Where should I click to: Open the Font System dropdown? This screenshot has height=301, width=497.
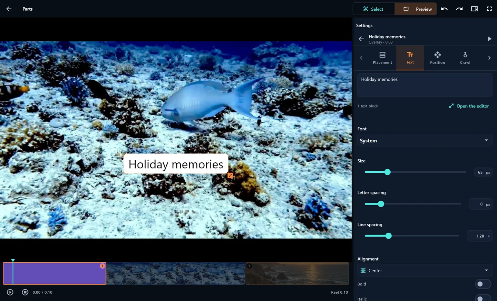pos(425,141)
